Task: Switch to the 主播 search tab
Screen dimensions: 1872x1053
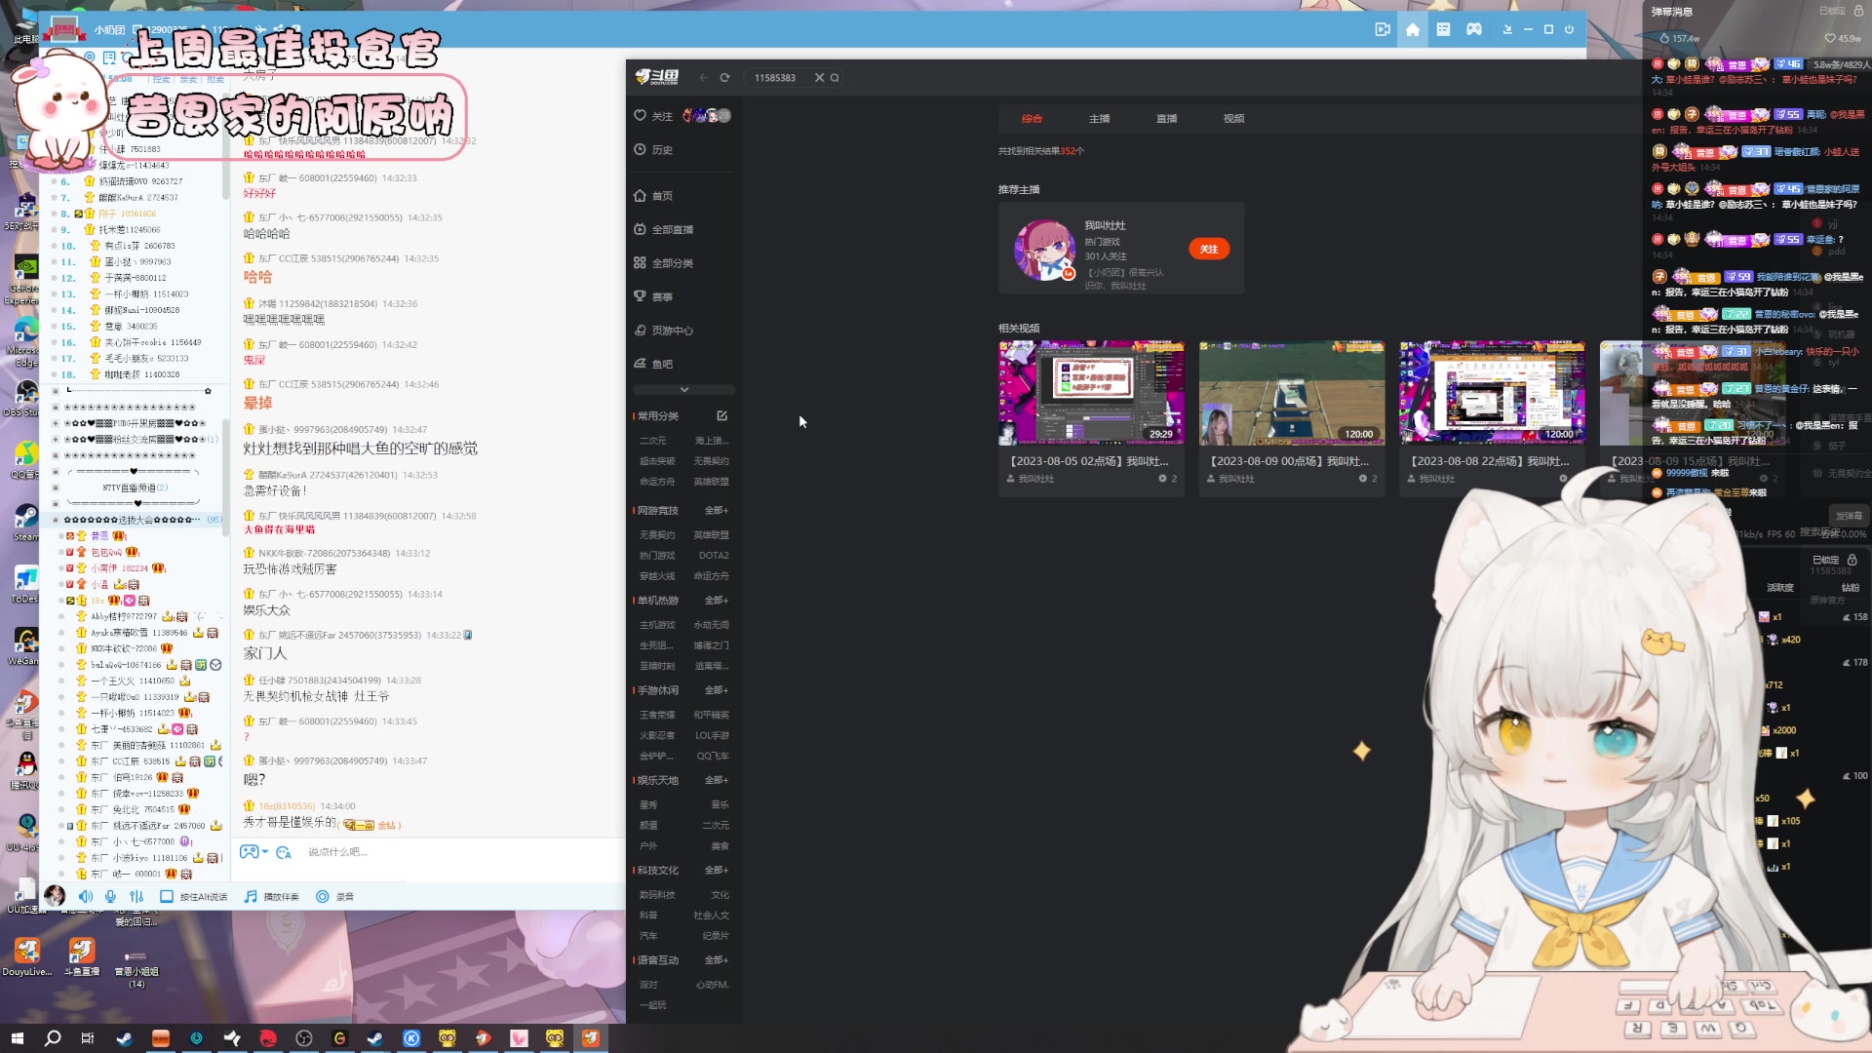Action: point(1099,119)
